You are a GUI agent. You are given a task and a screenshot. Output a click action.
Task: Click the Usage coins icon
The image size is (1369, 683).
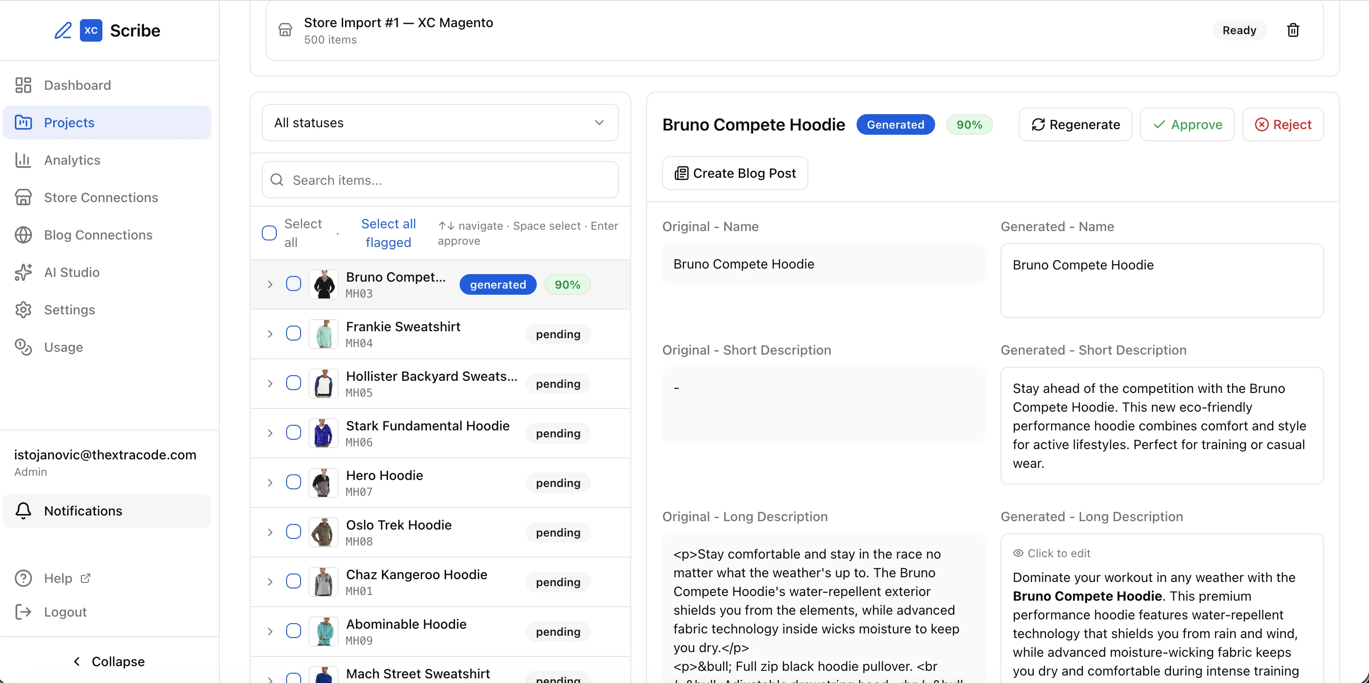click(x=23, y=347)
